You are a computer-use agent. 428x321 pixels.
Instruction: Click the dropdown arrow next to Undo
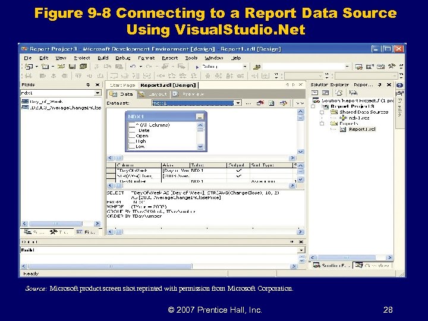point(141,67)
